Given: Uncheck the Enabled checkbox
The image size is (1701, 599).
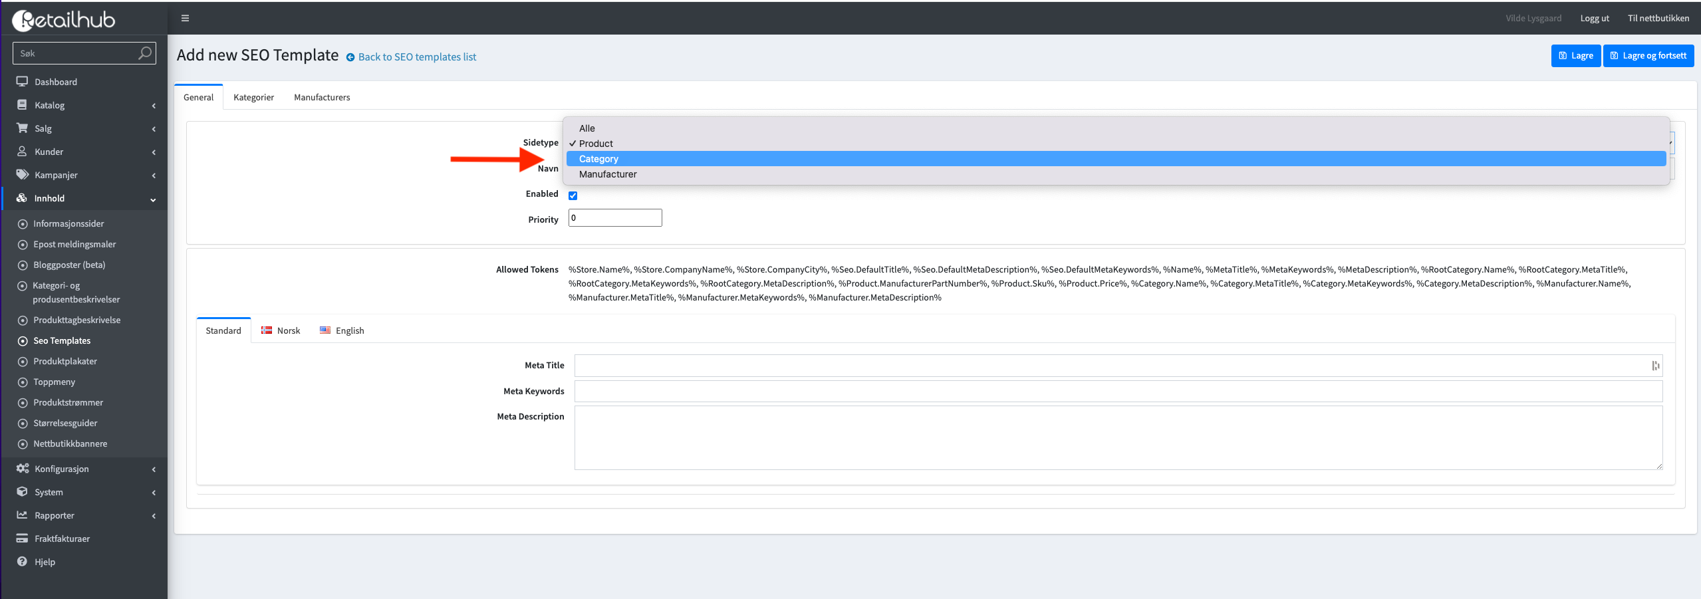Looking at the screenshot, I should (573, 195).
